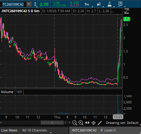The image size is (141, 134).
Task: Open the candlestick chart style menu
Action: click(99, 4)
